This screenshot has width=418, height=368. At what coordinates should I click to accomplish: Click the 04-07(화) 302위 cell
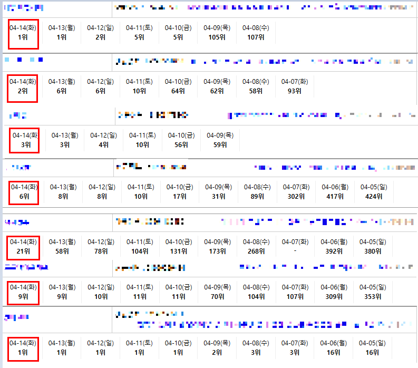pyautogui.click(x=296, y=192)
